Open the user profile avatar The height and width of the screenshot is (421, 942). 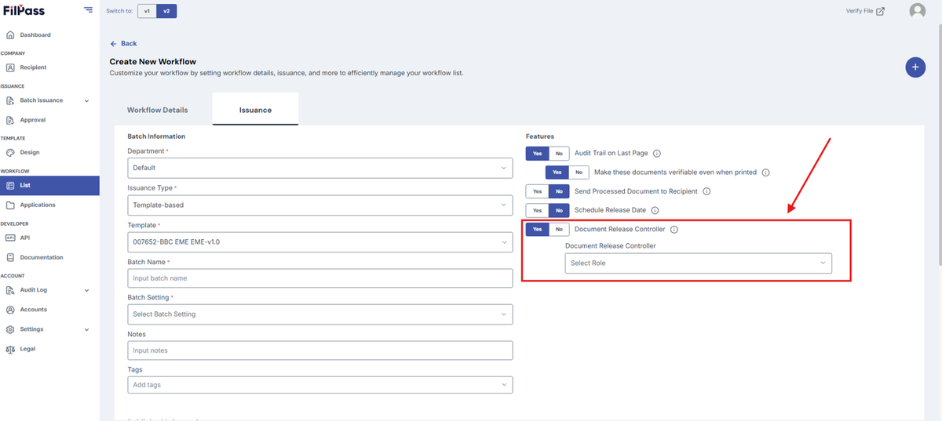tap(917, 11)
